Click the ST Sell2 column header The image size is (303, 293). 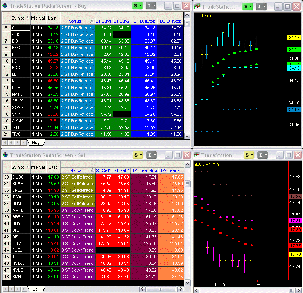tap(121, 170)
